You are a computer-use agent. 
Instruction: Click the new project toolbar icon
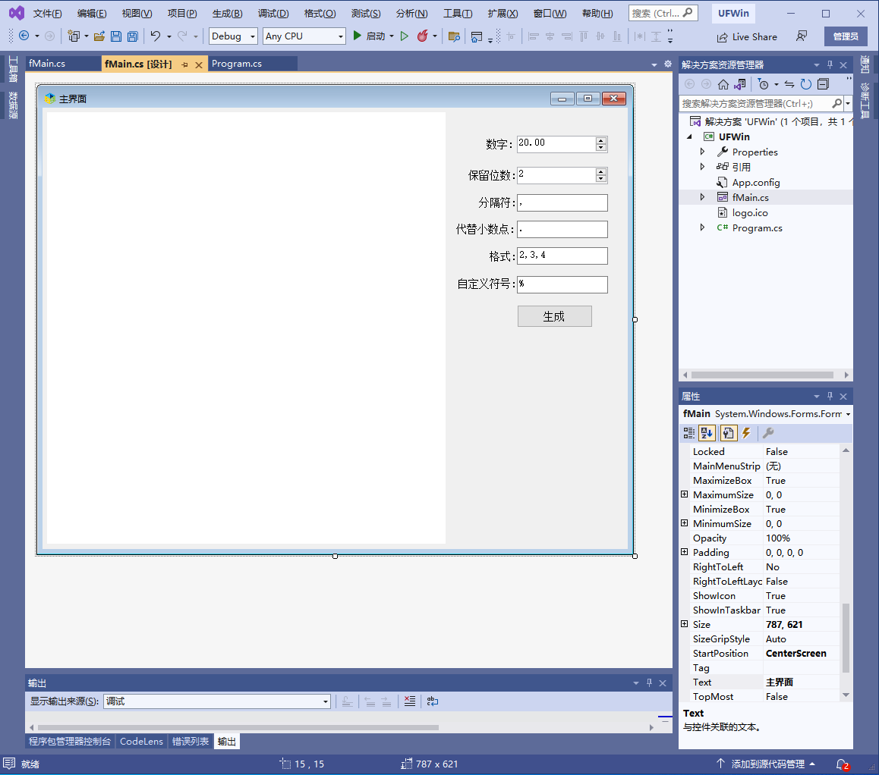point(74,36)
